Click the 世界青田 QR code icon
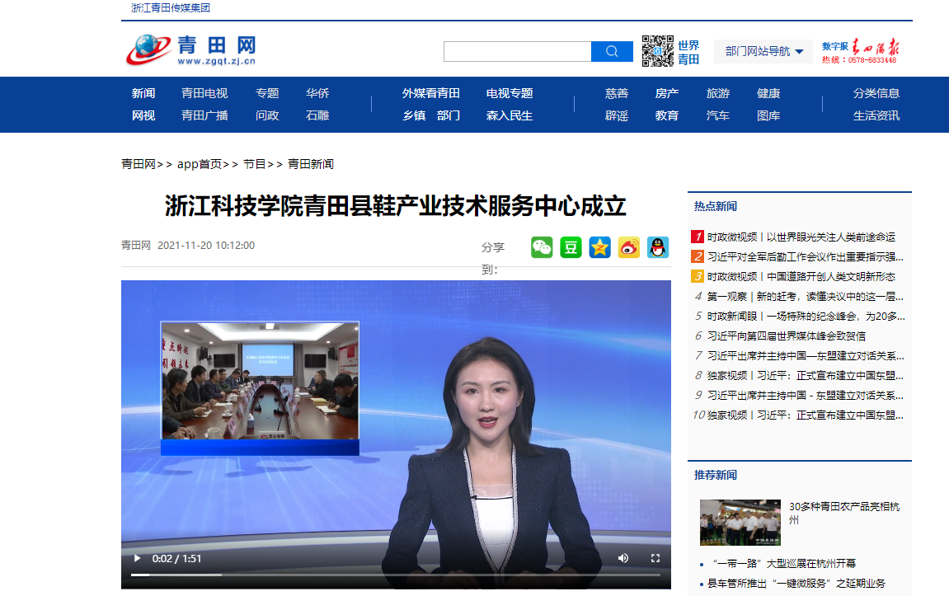 658,51
